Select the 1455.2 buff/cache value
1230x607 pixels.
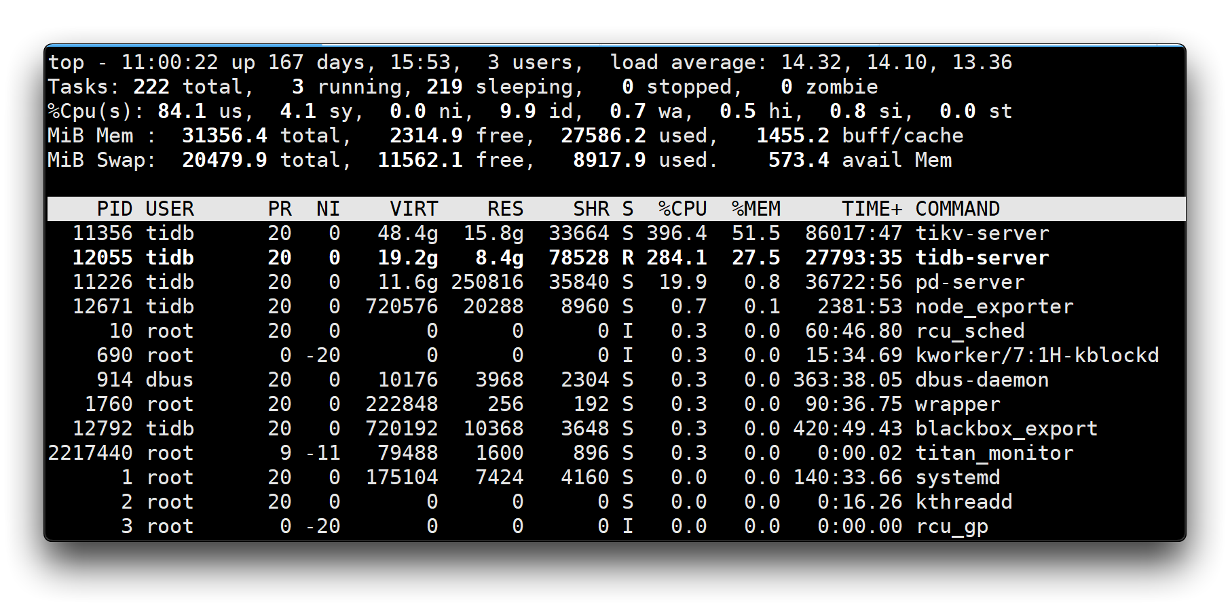tap(793, 136)
